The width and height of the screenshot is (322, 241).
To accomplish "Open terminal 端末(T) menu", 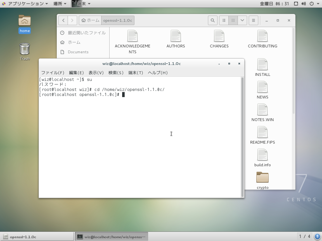I will point(136,73).
